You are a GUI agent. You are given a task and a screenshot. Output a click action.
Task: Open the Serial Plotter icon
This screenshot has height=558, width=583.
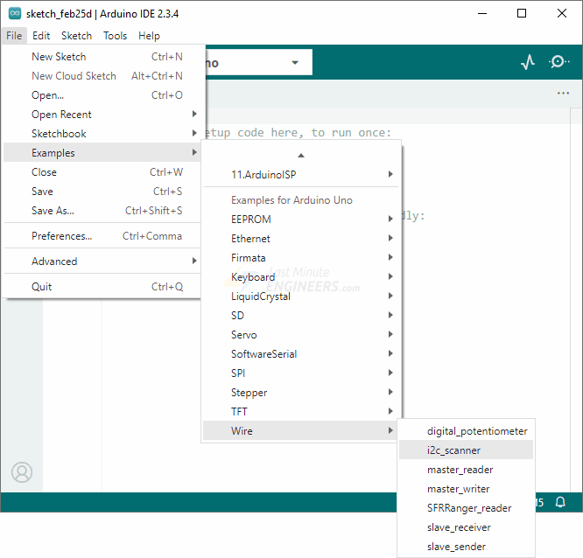coord(527,62)
